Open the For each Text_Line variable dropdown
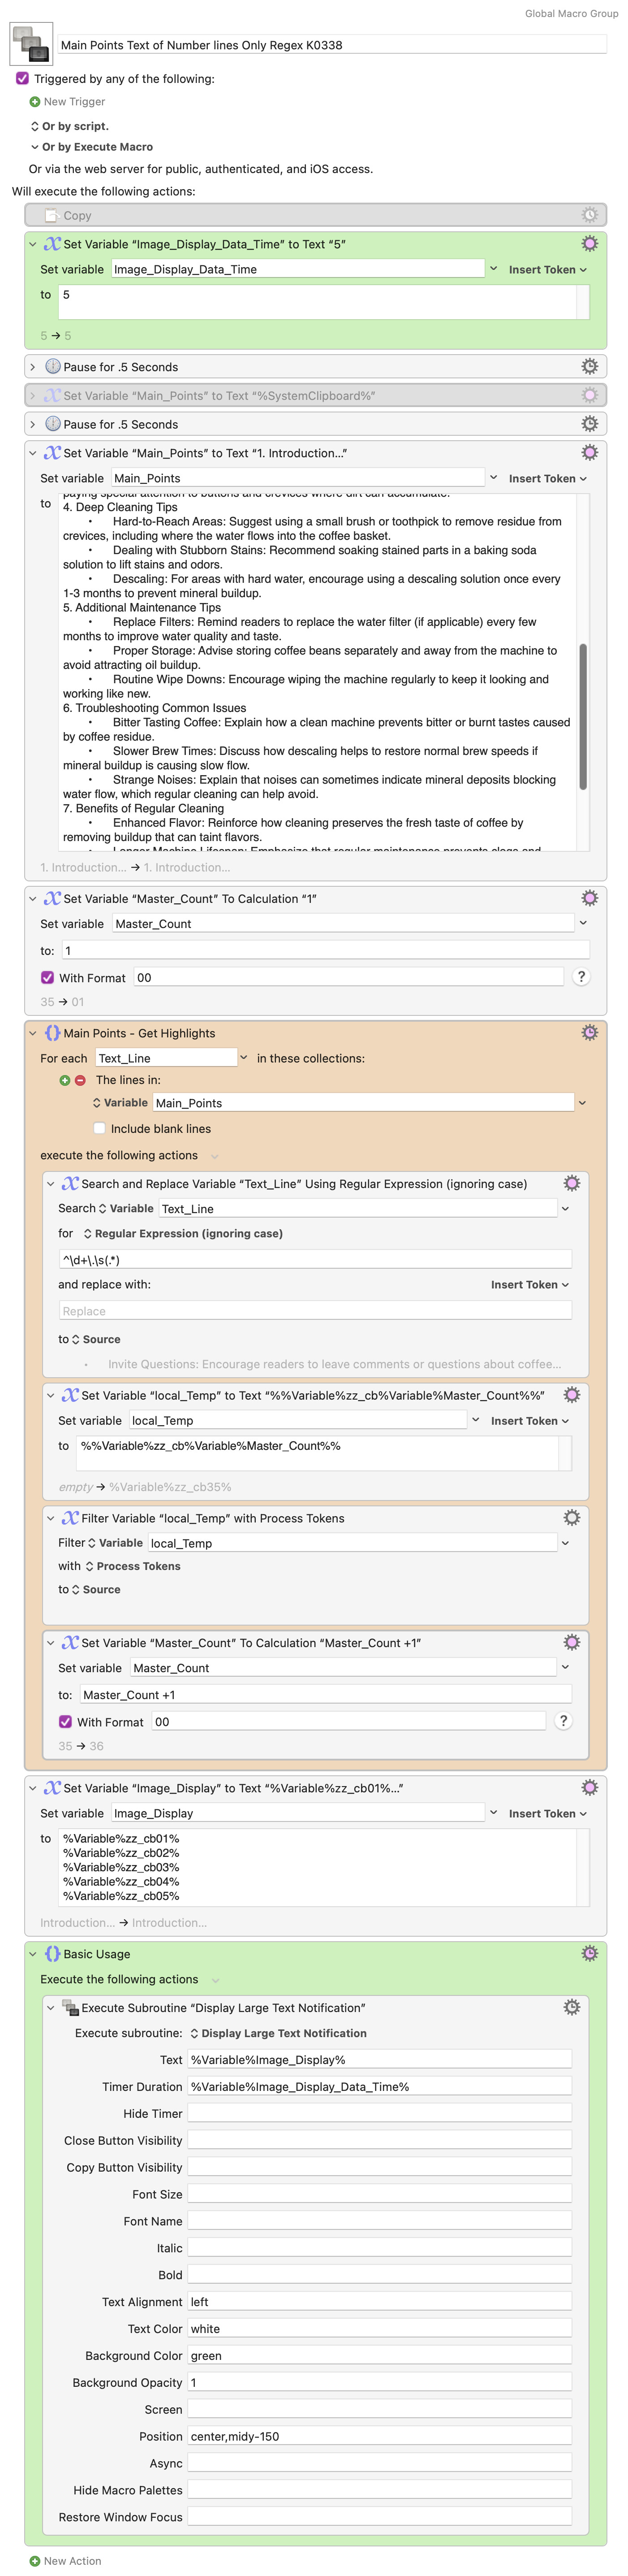 pyautogui.click(x=243, y=1058)
